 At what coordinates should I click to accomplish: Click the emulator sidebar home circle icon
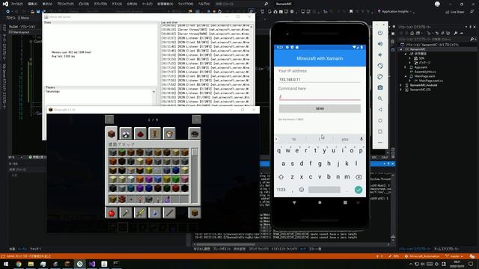[380, 120]
